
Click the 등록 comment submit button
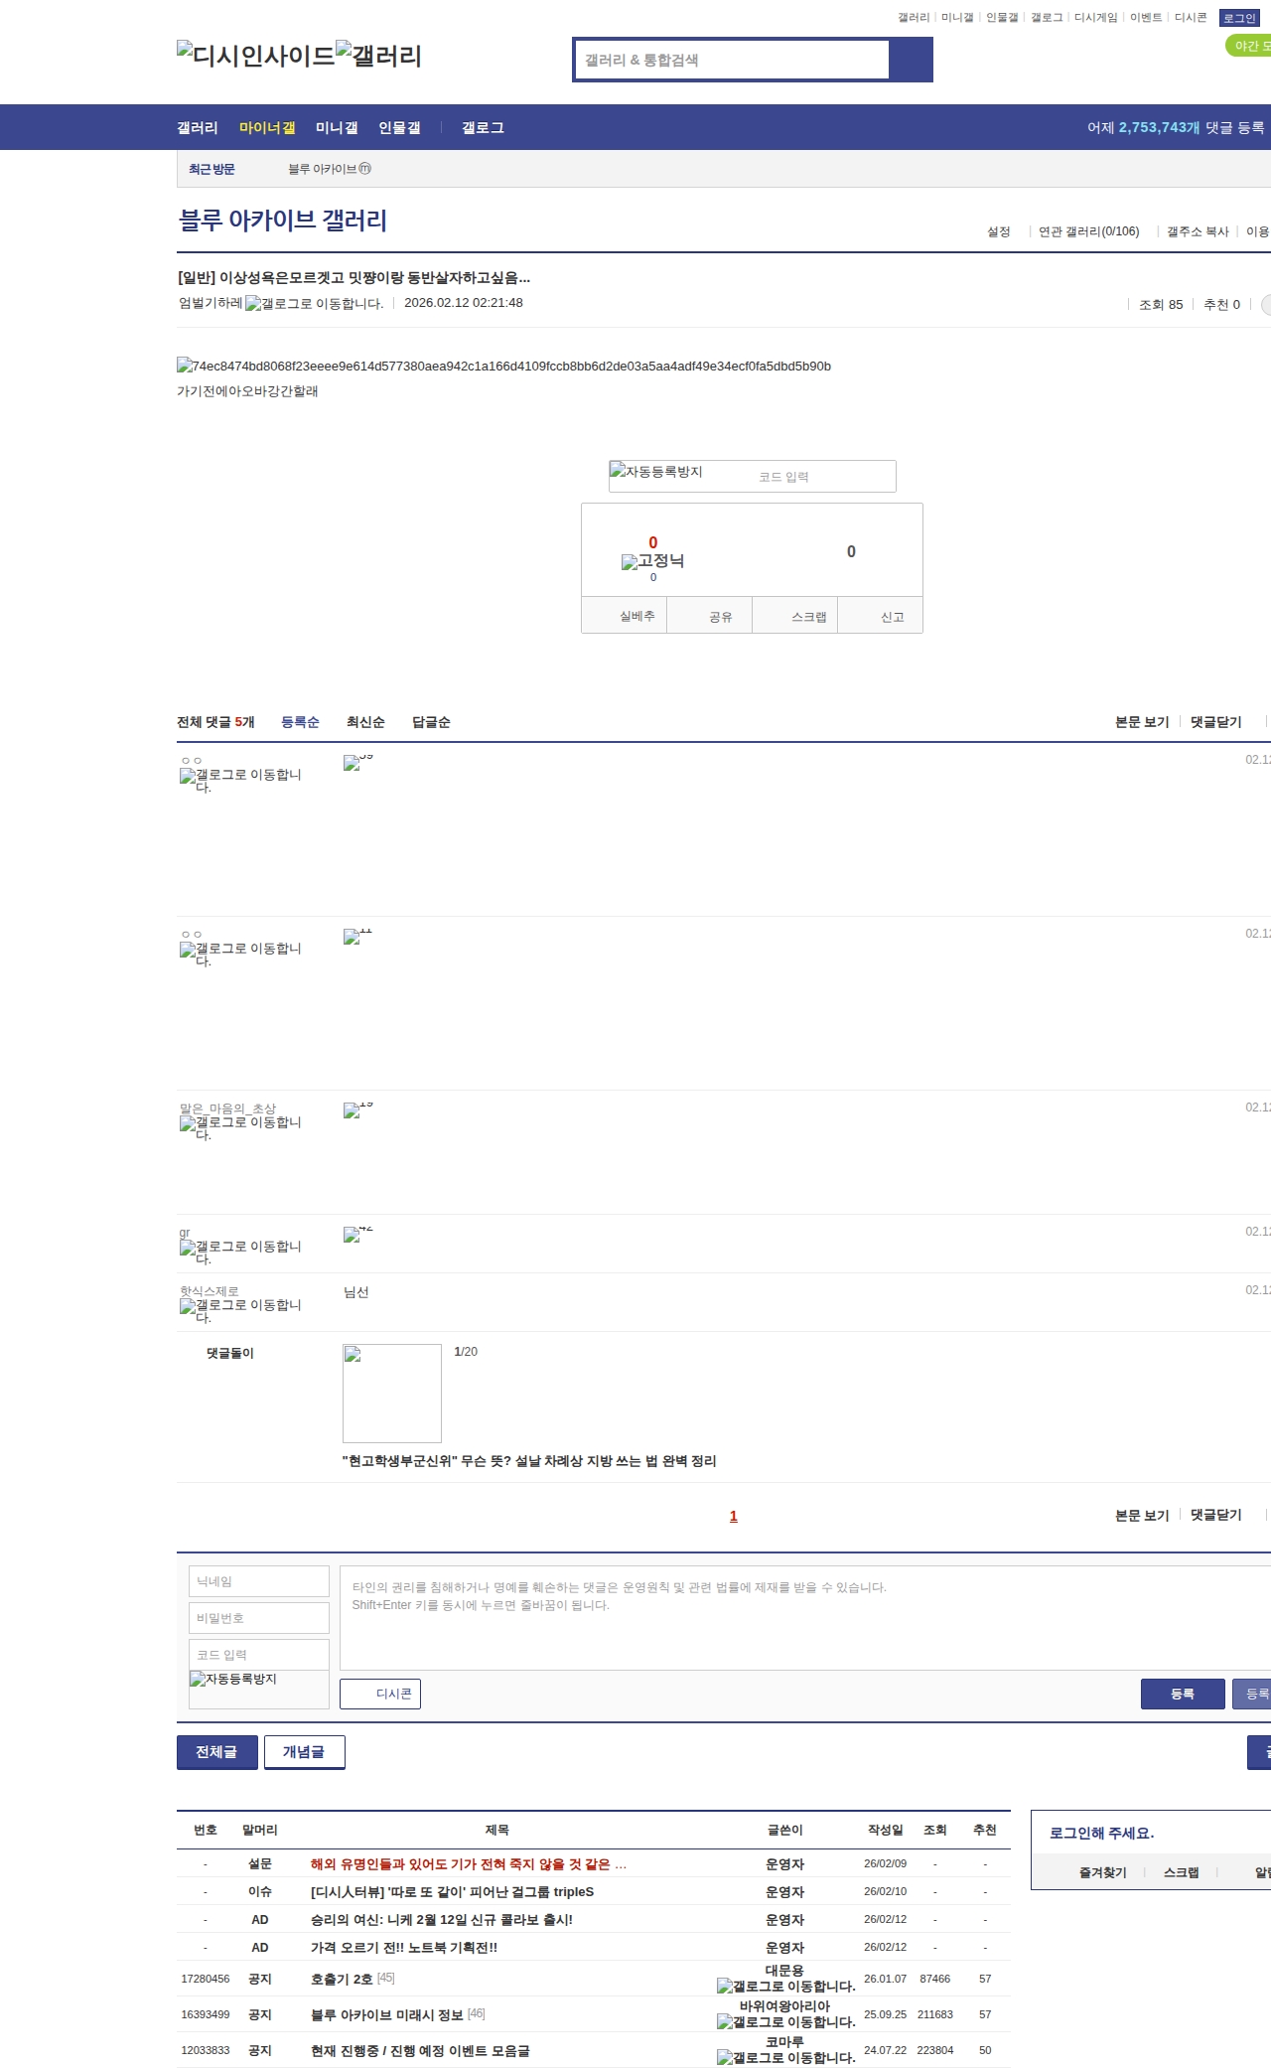pyautogui.click(x=1183, y=1694)
